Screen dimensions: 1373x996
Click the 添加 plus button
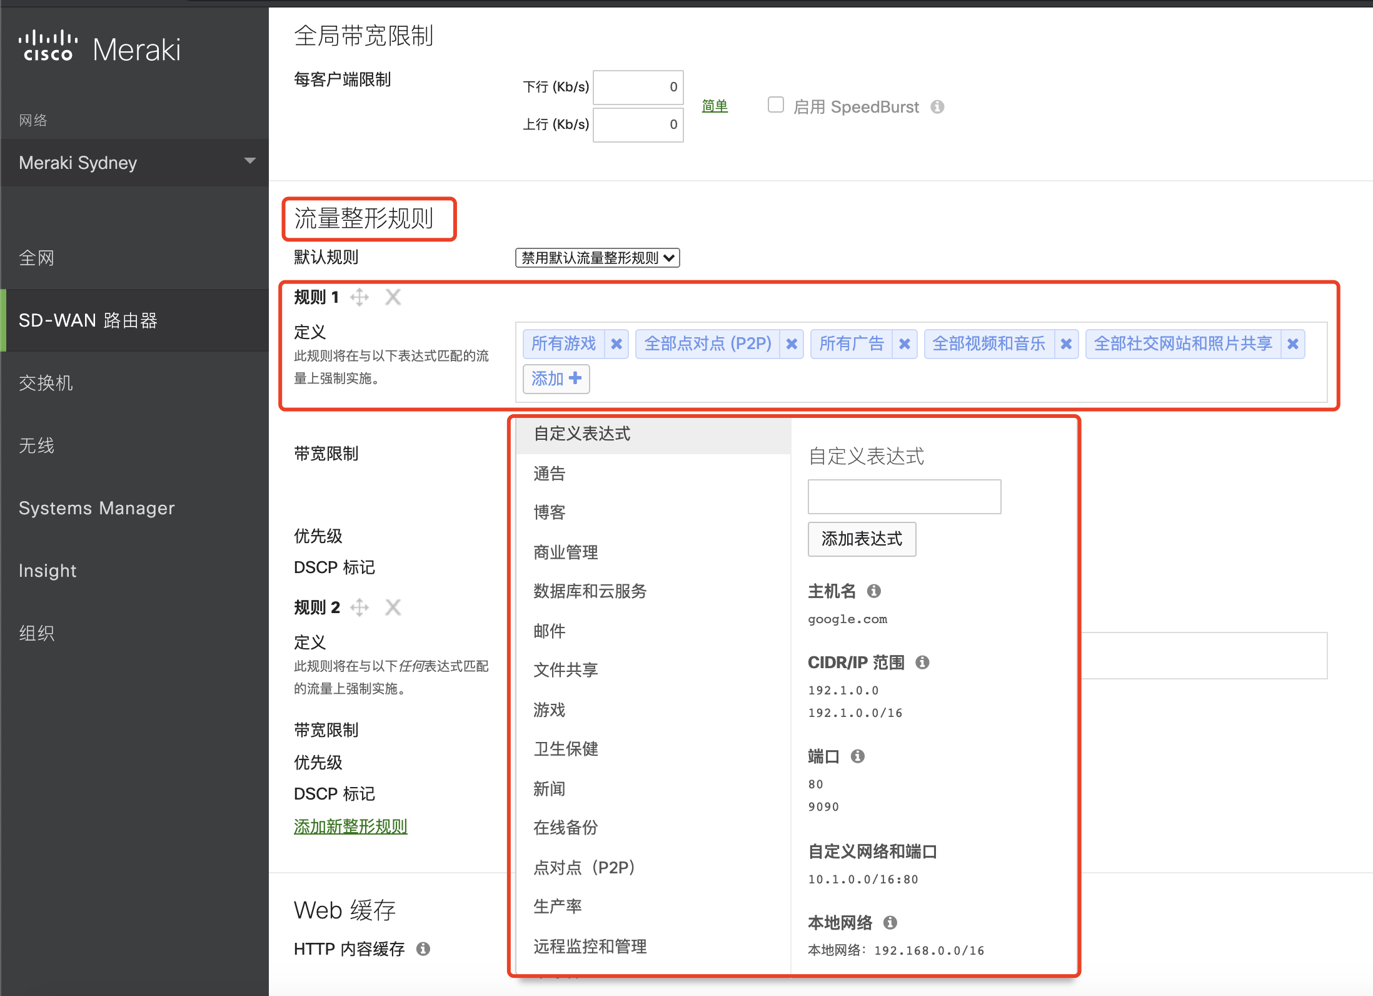click(x=556, y=379)
